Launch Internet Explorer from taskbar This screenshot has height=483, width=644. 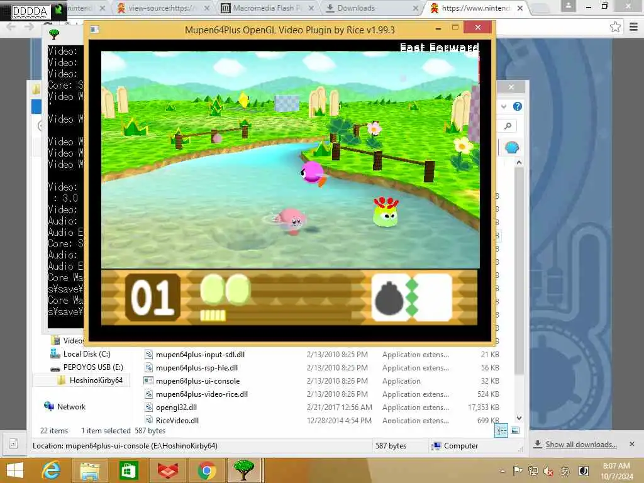pyautogui.click(x=51, y=470)
